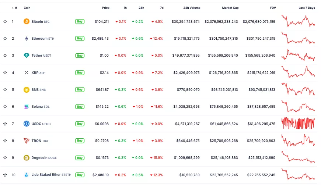Star Bitcoin to add to watchlist
Screen dimensions: 321x185
[x=5, y=22]
